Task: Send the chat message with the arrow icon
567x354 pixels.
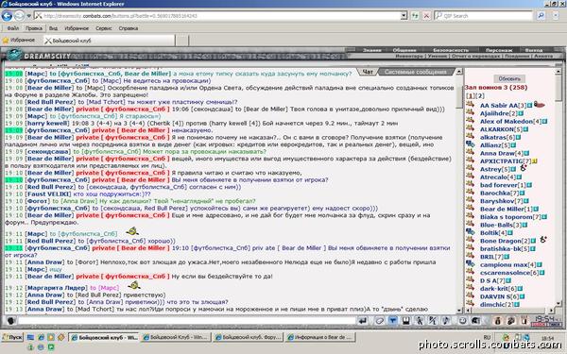Action: [363, 321]
